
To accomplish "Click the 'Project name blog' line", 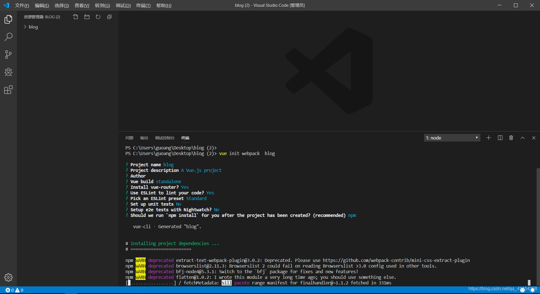I will tap(150, 165).
